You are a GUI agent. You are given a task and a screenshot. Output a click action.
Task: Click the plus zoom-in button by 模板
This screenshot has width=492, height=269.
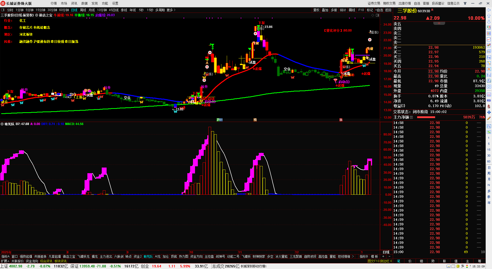pyautogui.click(x=383, y=256)
